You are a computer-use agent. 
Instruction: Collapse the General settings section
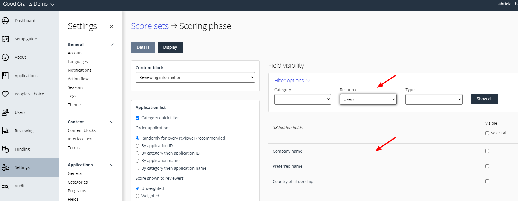112,44
